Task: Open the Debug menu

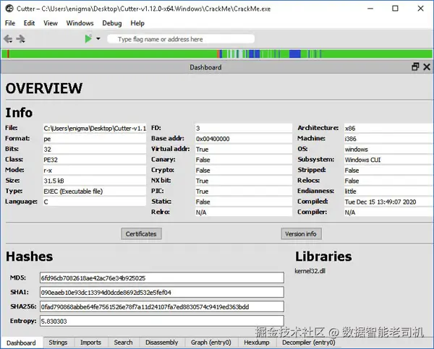Action: click(x=112, y=23)
